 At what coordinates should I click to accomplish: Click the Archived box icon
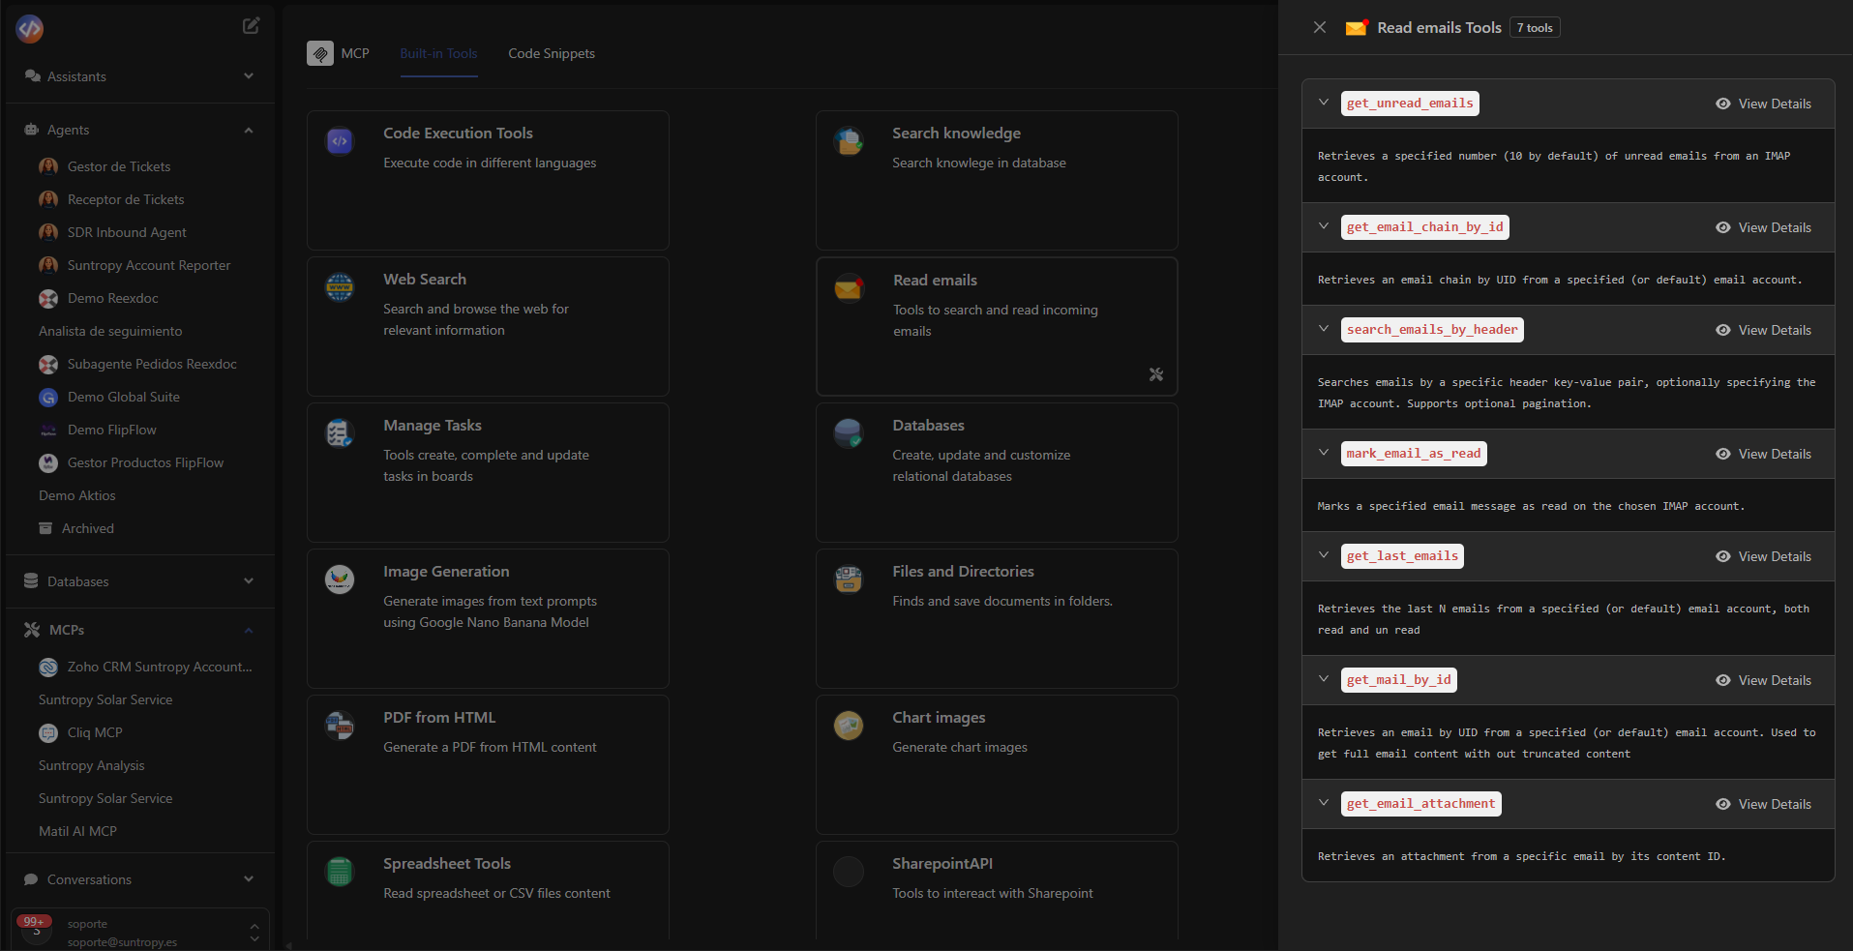45,528
